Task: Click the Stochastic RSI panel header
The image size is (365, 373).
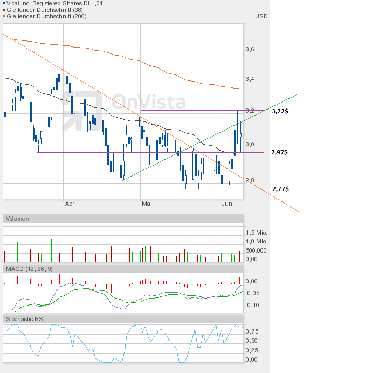Action: [x=123, y=319]
